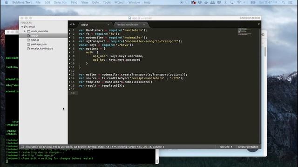The height and width of the screenshot is (167, 298).
Task: Click the battery status icon
Action: coord(253,2)
